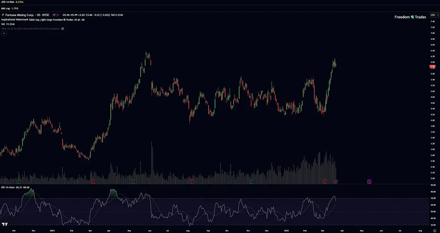Image resolution: width=440 pixels, height=233 pixels.
Task: Click the TradingView logo at bottom left
Action: (x=4, y=224)
